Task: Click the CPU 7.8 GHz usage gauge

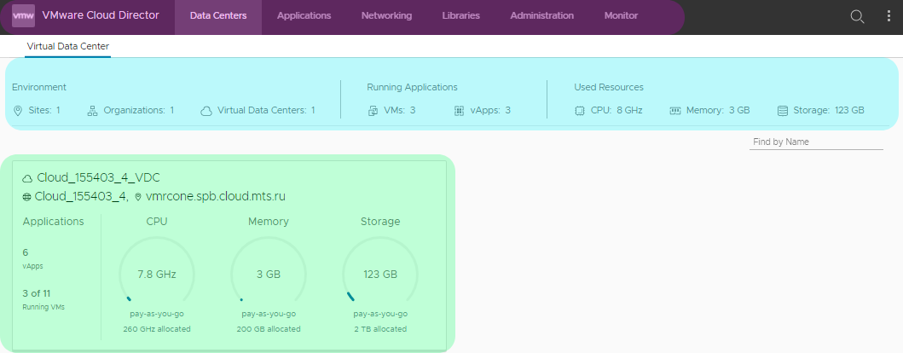Action: tap(157, 274)
